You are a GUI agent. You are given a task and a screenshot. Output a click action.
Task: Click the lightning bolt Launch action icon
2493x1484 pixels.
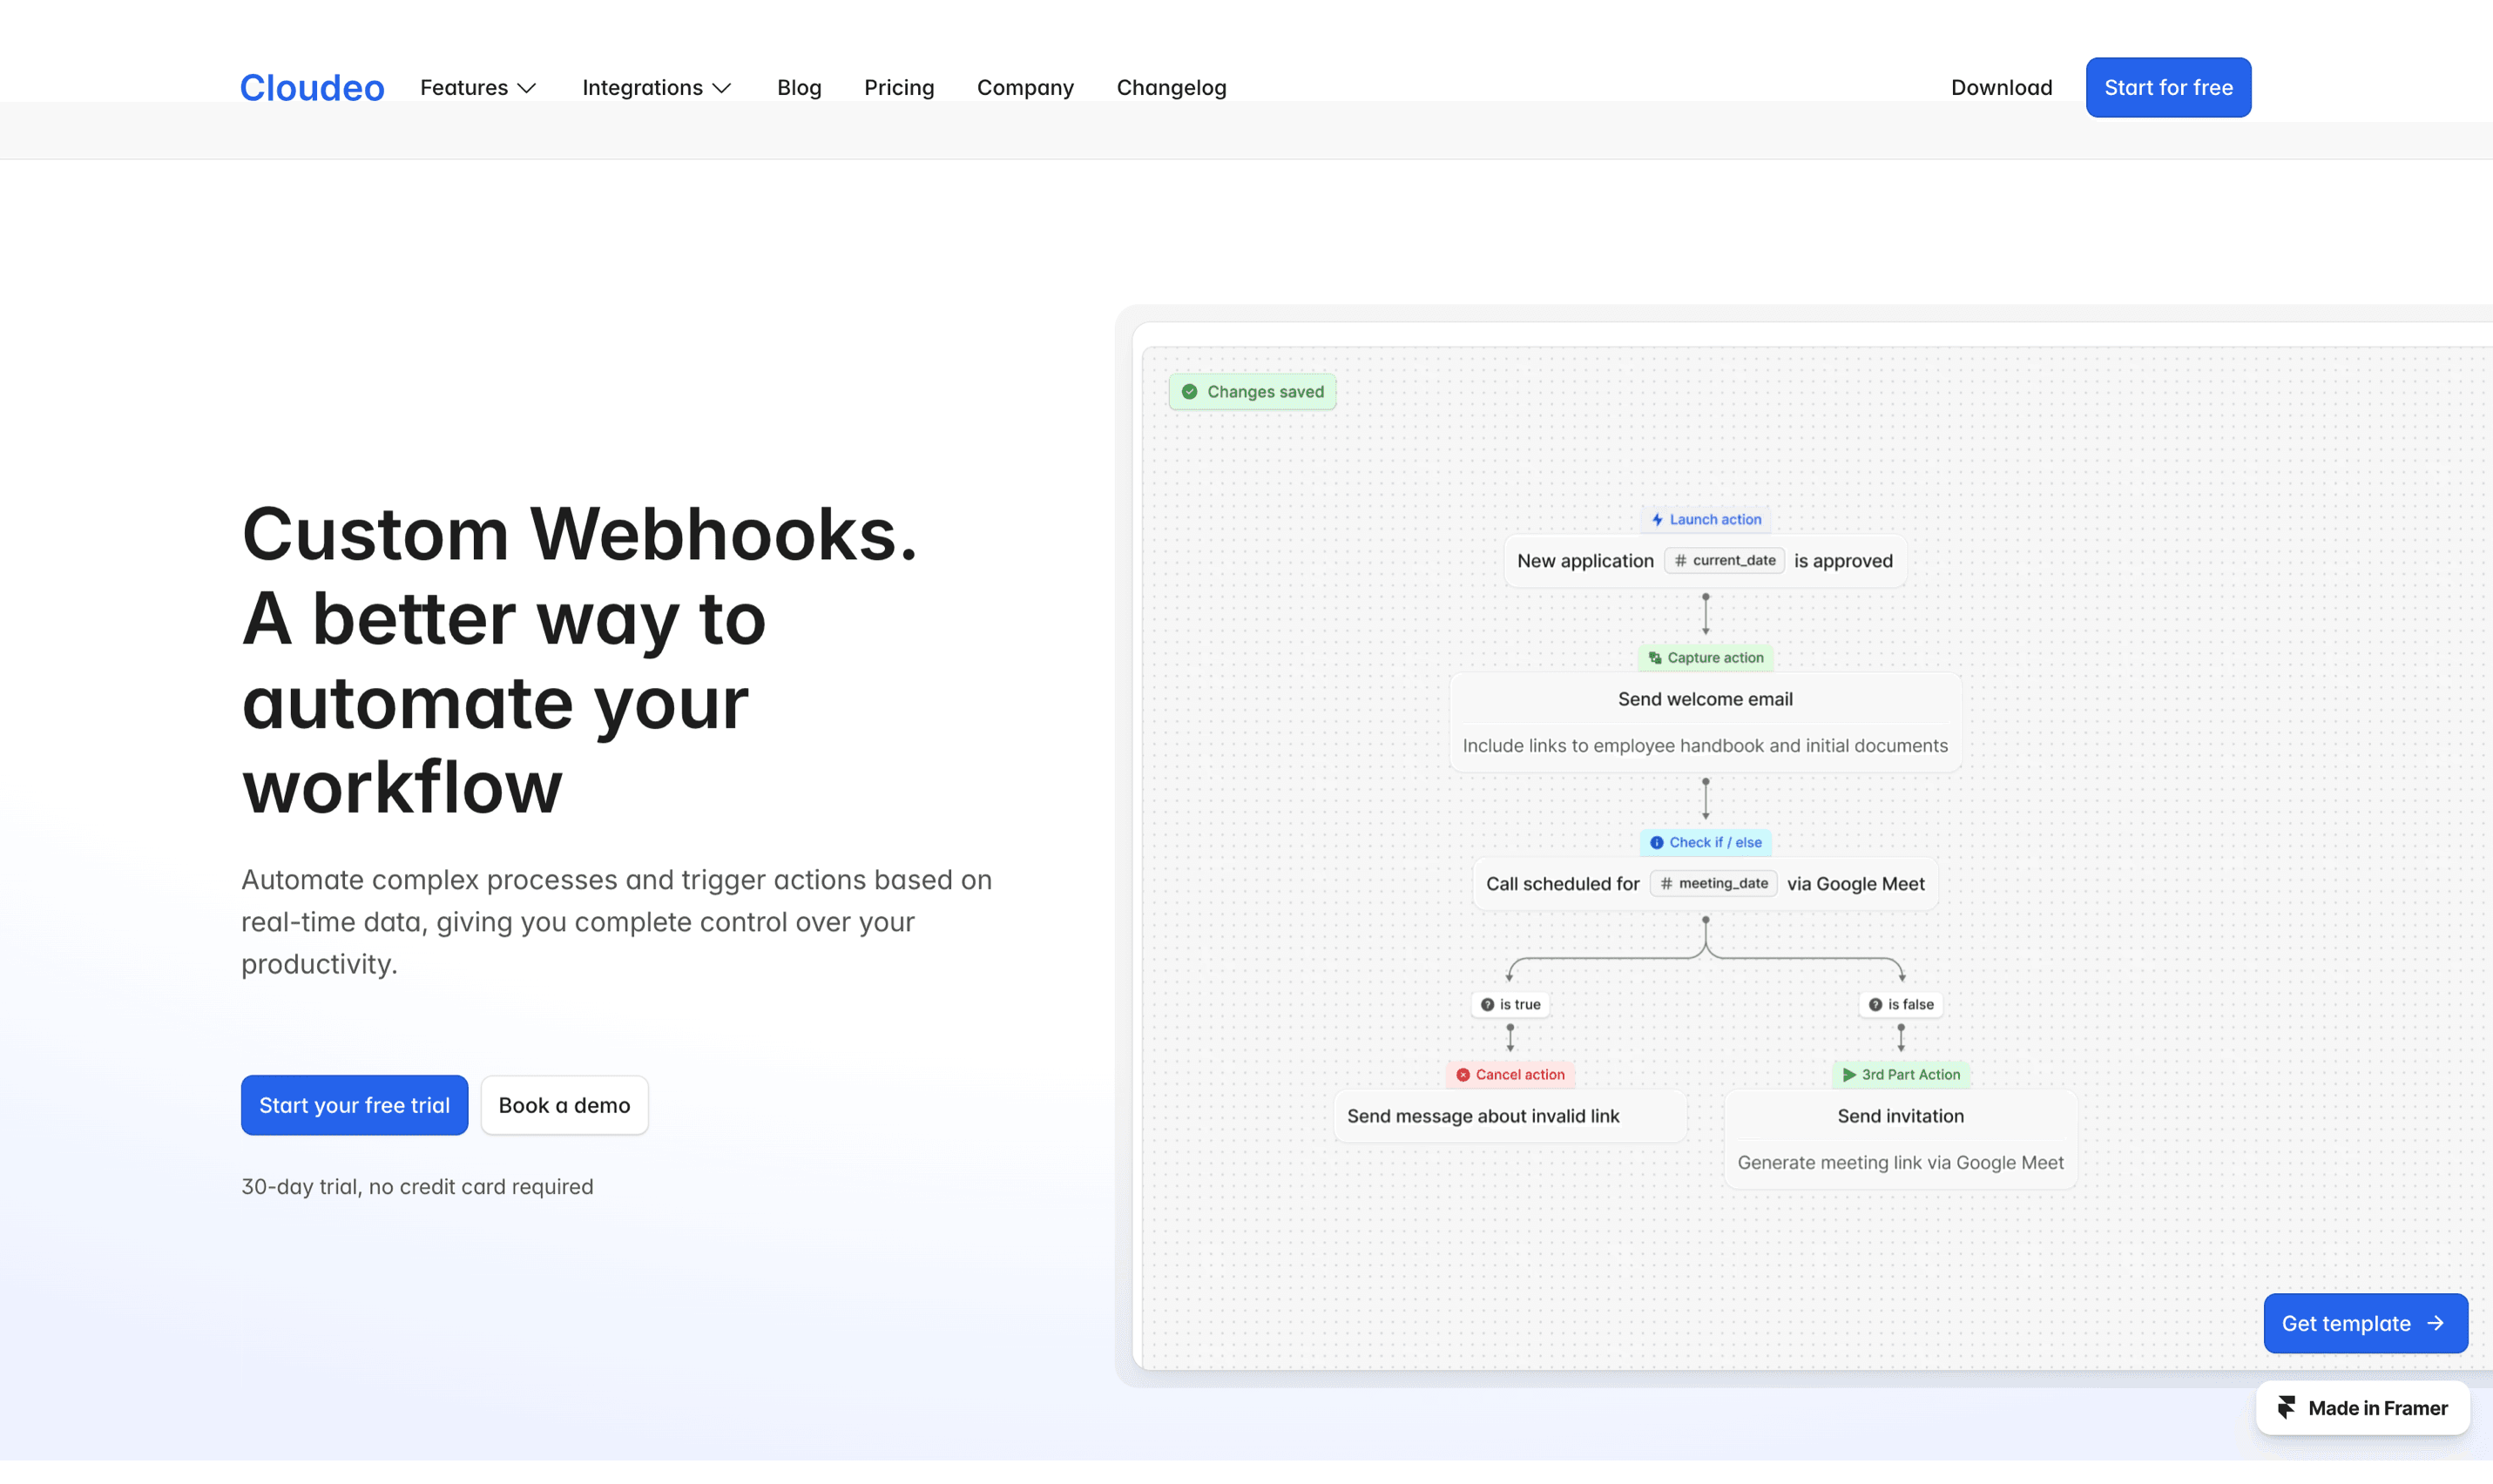(x=1657, y=520)
